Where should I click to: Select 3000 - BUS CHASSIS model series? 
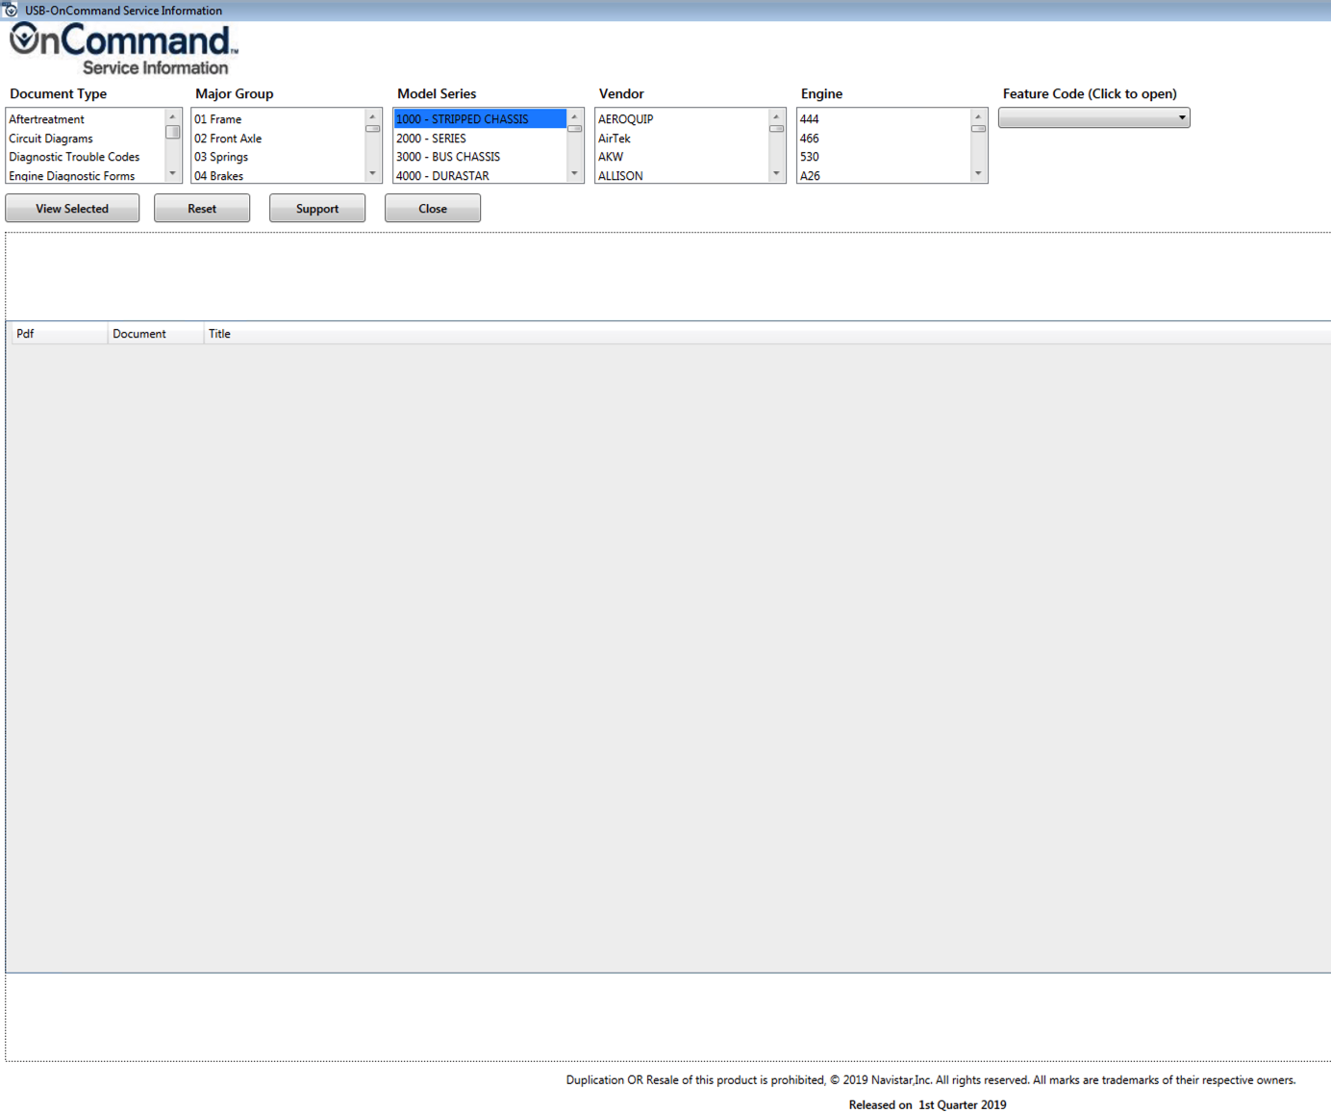[x=480, y=157]
